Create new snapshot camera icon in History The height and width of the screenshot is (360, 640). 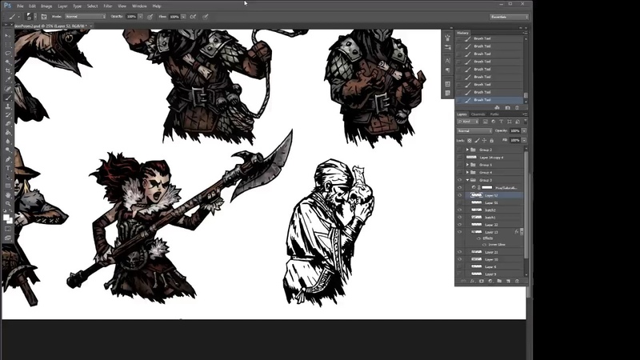[x=507, y=107]
